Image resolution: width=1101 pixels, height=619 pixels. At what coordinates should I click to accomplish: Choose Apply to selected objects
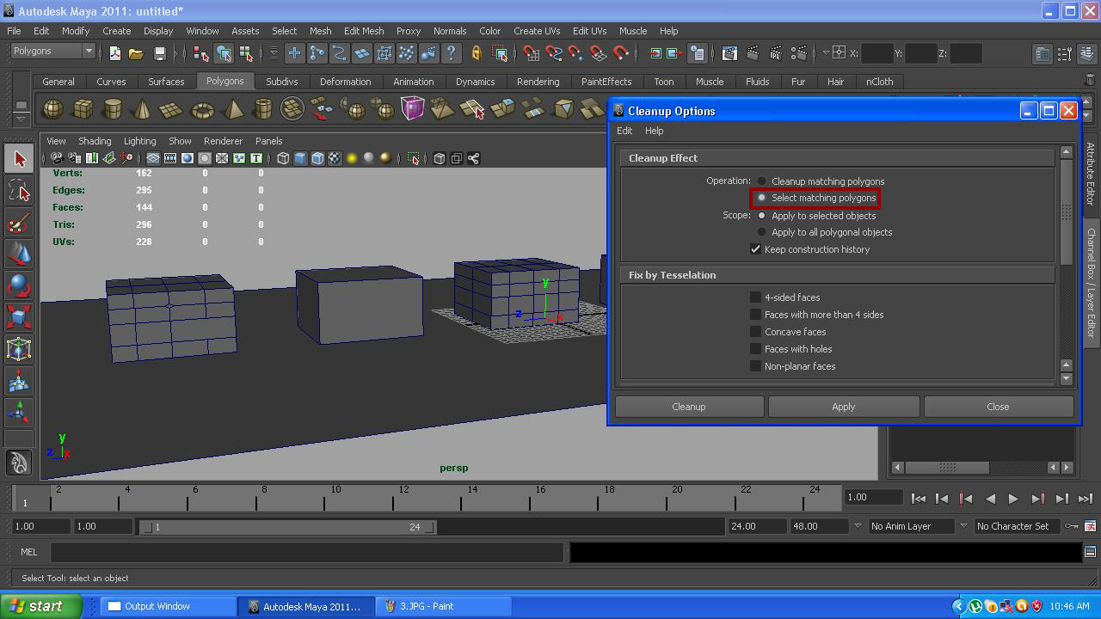762,216
